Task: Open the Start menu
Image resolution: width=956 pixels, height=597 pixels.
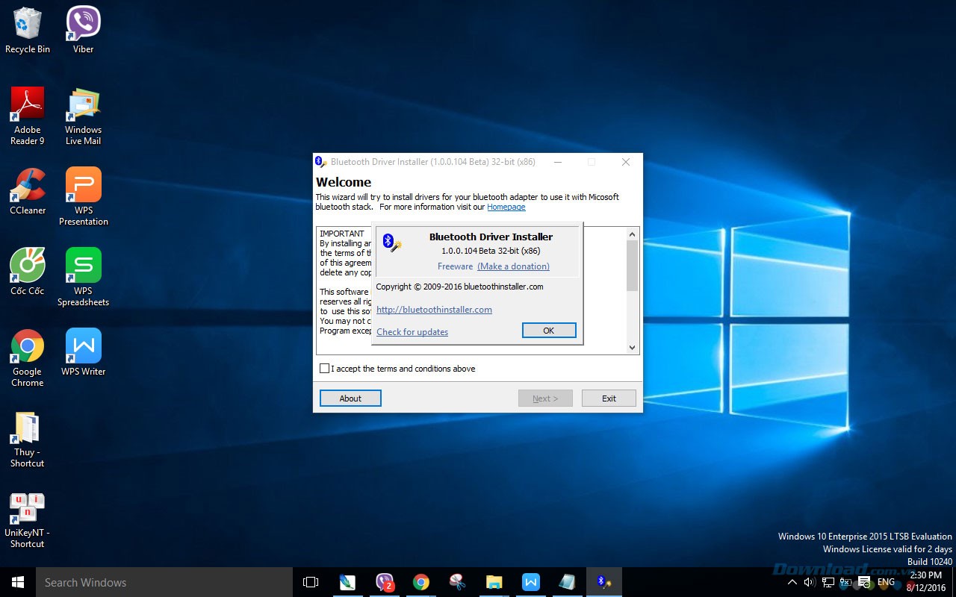Action: (16, 582)
